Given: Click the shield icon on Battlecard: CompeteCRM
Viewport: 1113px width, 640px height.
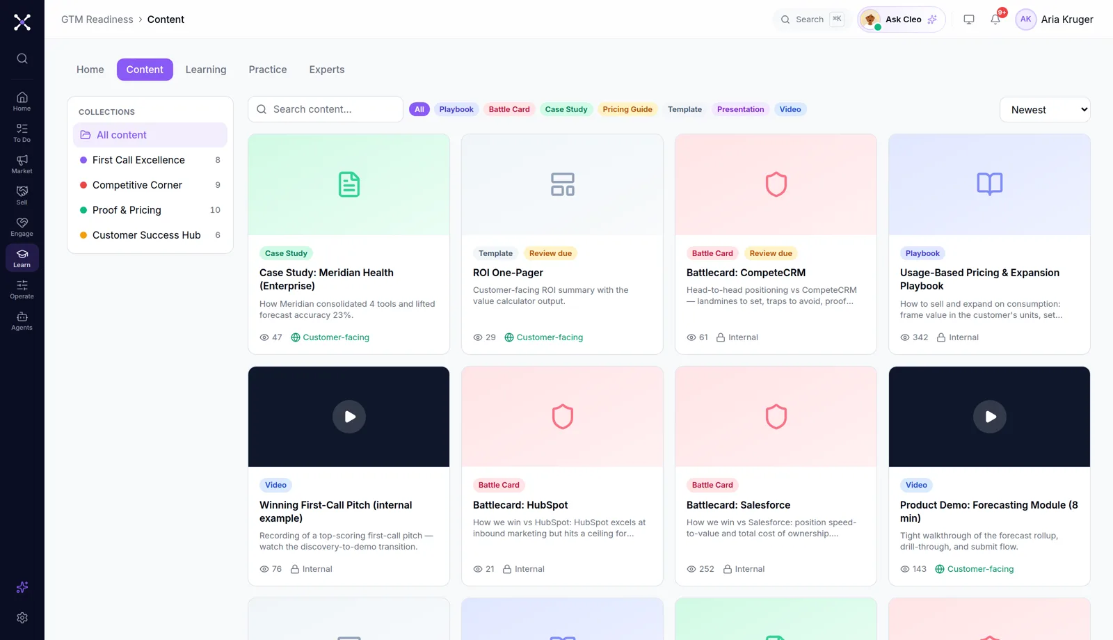Looking at the screenshot, I should point(776,184).
